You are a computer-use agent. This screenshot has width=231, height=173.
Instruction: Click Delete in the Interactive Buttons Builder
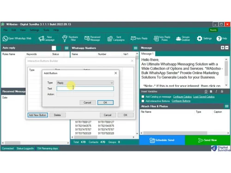coord(57,115)
